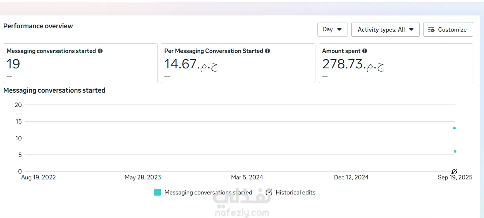
Task: Select the lower teal data point near 6
Action: tap(455, 151)
